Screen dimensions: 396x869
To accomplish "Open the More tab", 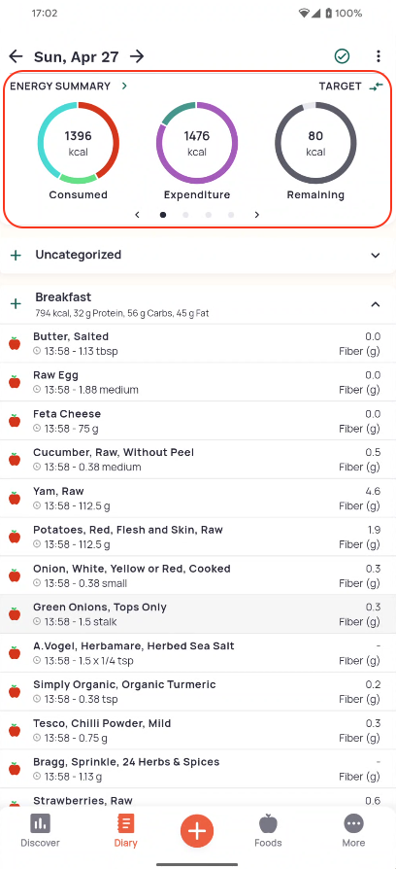I will click(x=353, y=830).
